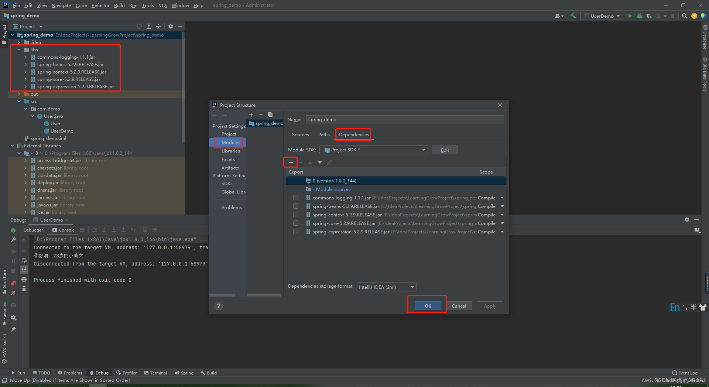The height and width of the screenshot is (387, 709).
Task: Remove module with minus icon in dialog
Action: 261,115
